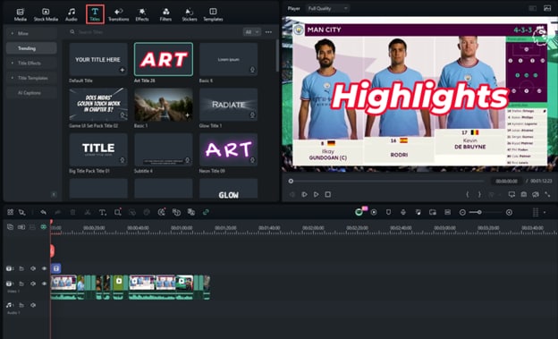This screenshot has width=558, height=339.
Task: Download the Neon Title 09 preset
Action: pyautogui.click(x=252, y=160)
